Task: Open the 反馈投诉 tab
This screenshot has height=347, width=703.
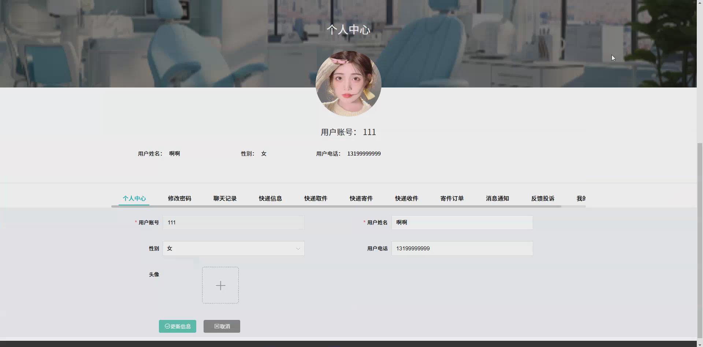Action: tap(543, 198)
